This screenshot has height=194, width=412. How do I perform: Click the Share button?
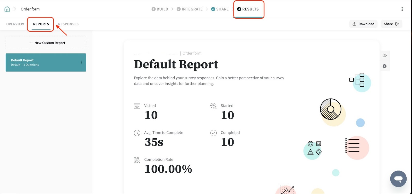tap(391, 24)
